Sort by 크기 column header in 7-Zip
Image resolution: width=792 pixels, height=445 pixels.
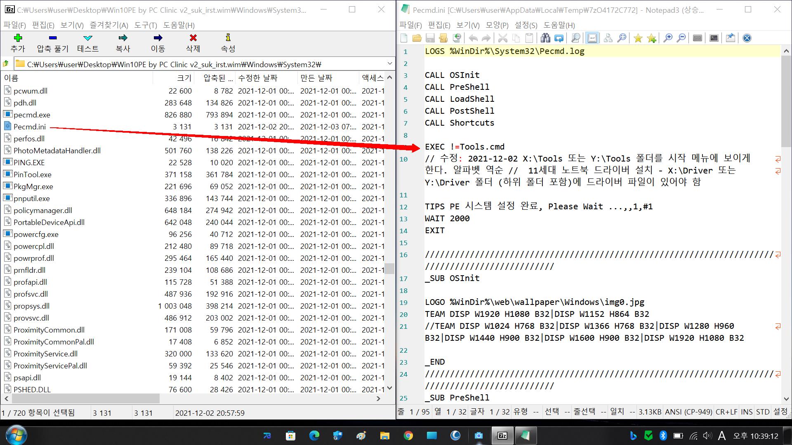174,78
